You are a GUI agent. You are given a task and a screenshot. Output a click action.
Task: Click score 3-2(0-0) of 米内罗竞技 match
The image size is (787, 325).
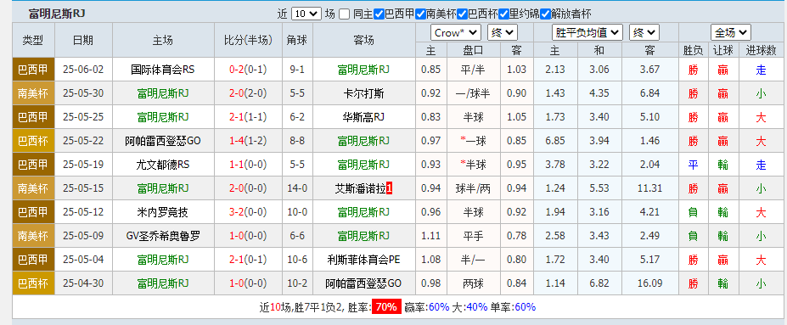click(x=248, y=213)
